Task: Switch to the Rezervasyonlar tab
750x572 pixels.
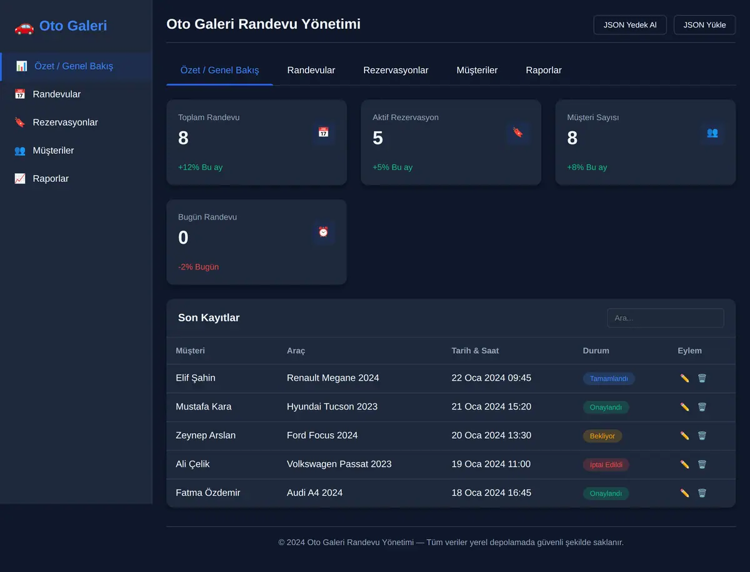Action: (396, 70)
